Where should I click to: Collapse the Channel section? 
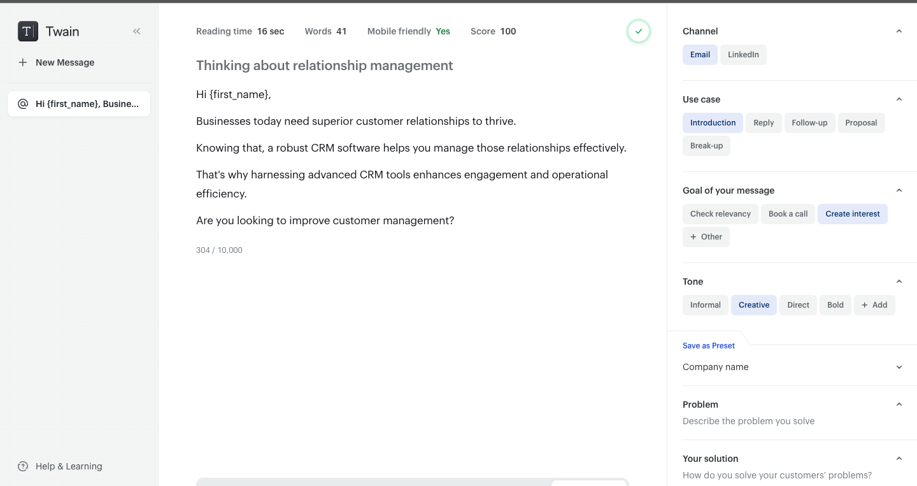pyautogui.click(x=899, y=31)
